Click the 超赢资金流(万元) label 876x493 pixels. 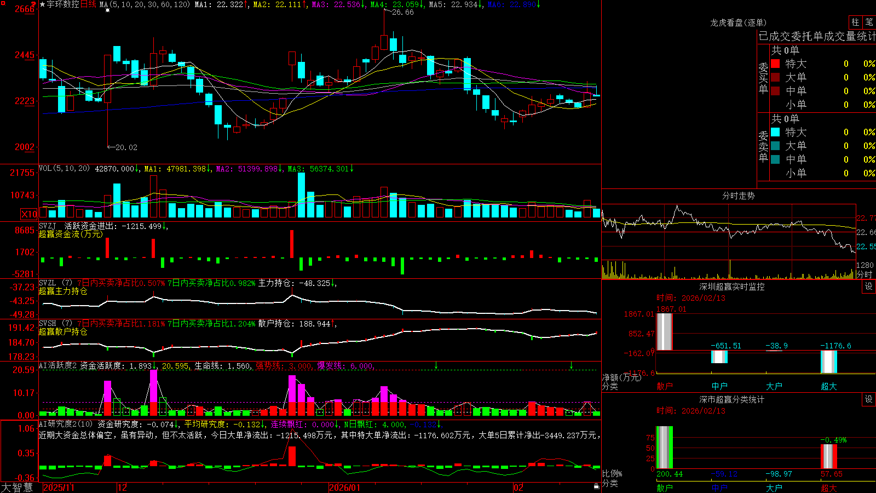pos(71,234)
